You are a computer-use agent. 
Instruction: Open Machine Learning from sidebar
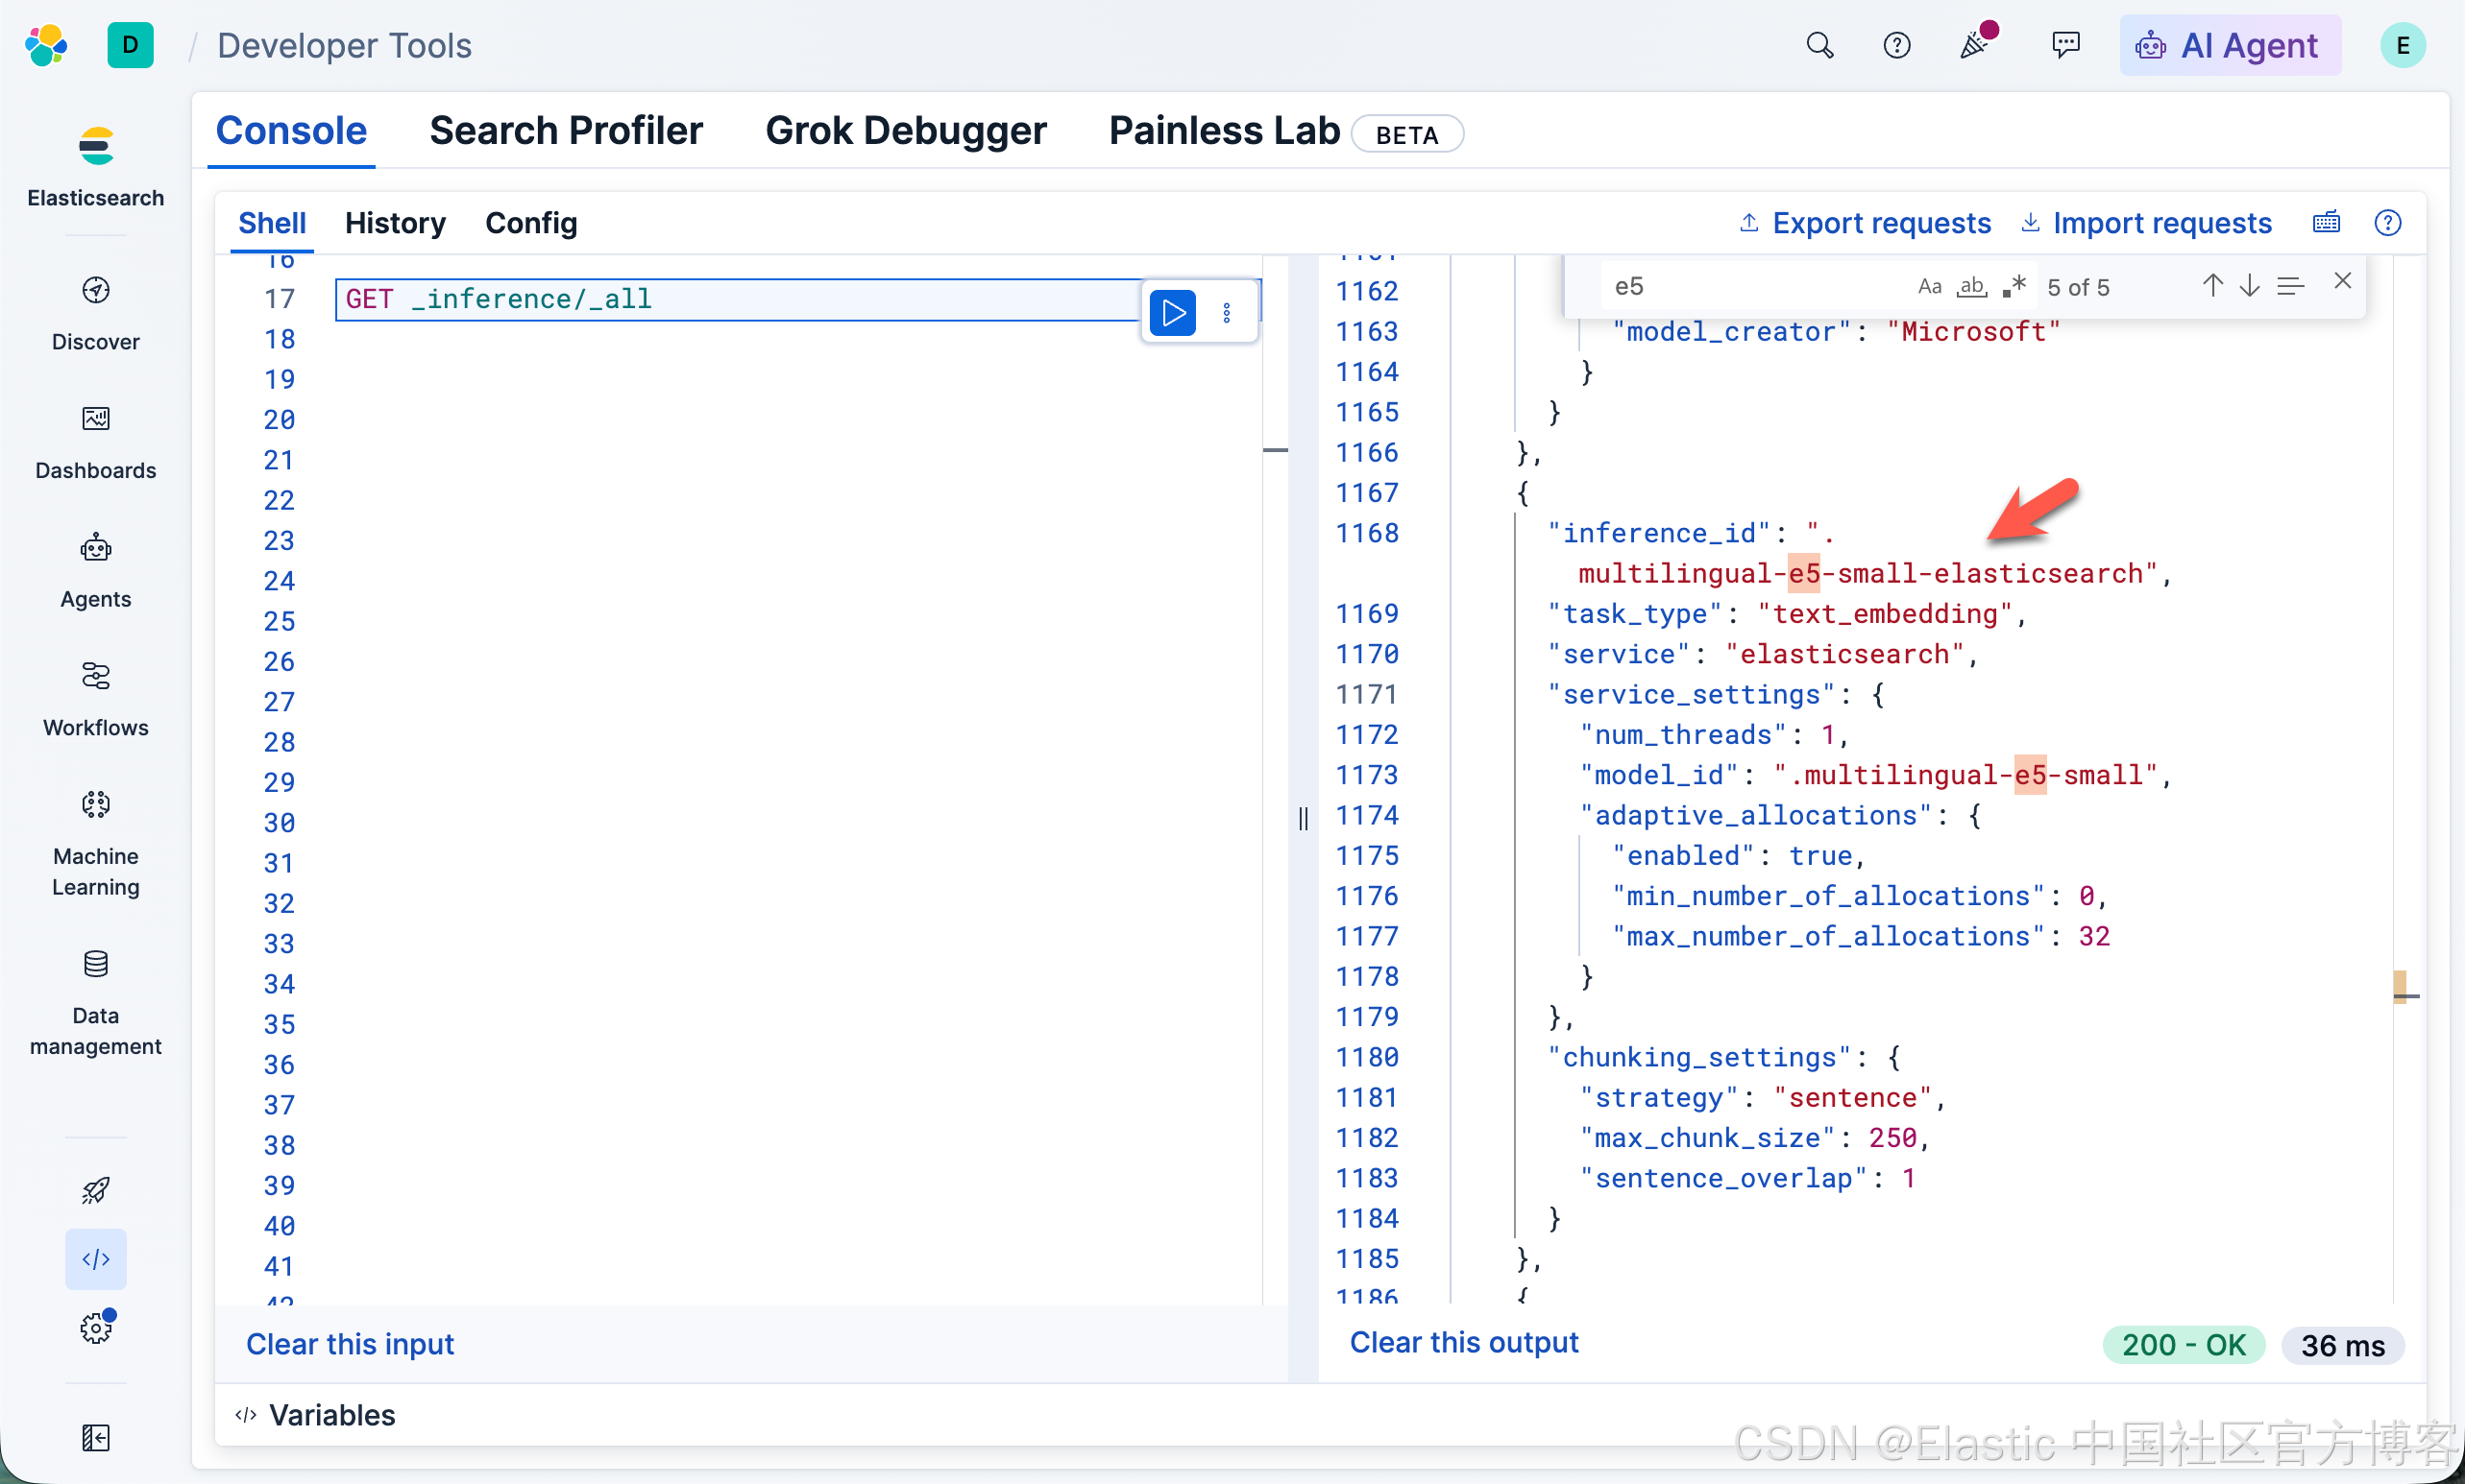[x=95, y=845]
